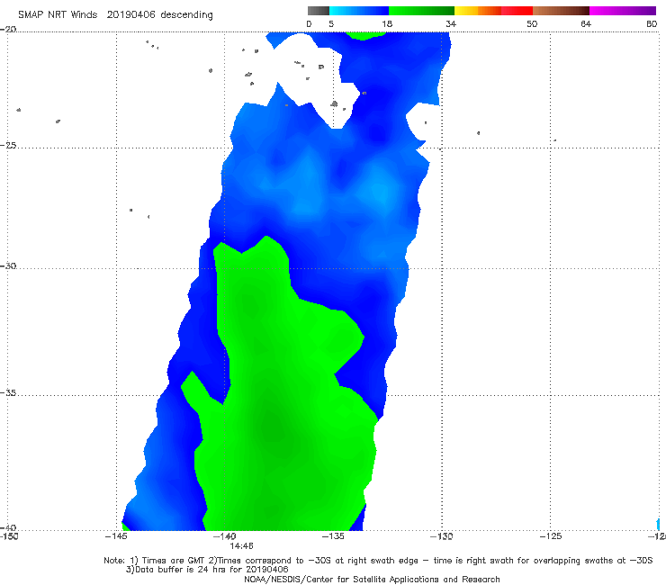The width and height of the screenshot is (666, 585).
Task: Click the brown segment of the color scale
Action: [x=561, y=11]
